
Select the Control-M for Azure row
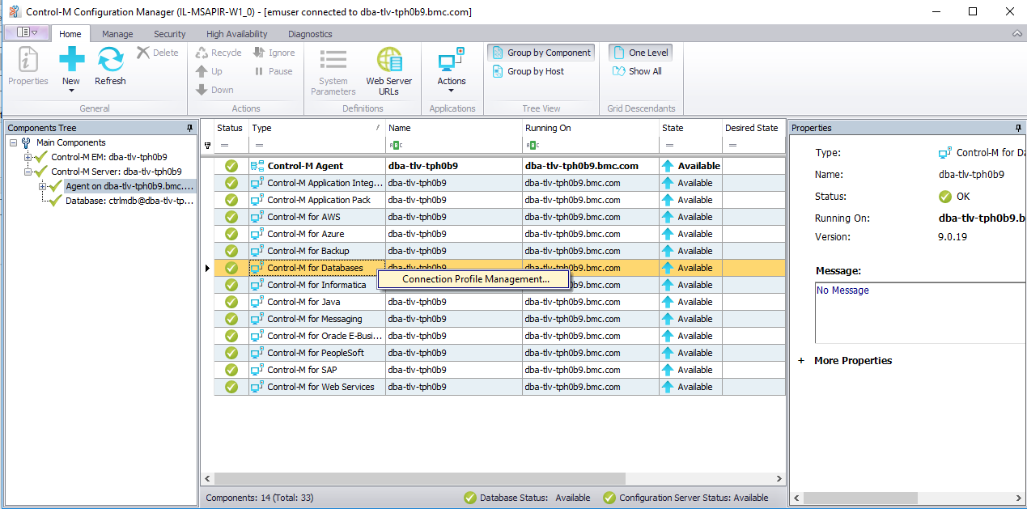point(499,234)
